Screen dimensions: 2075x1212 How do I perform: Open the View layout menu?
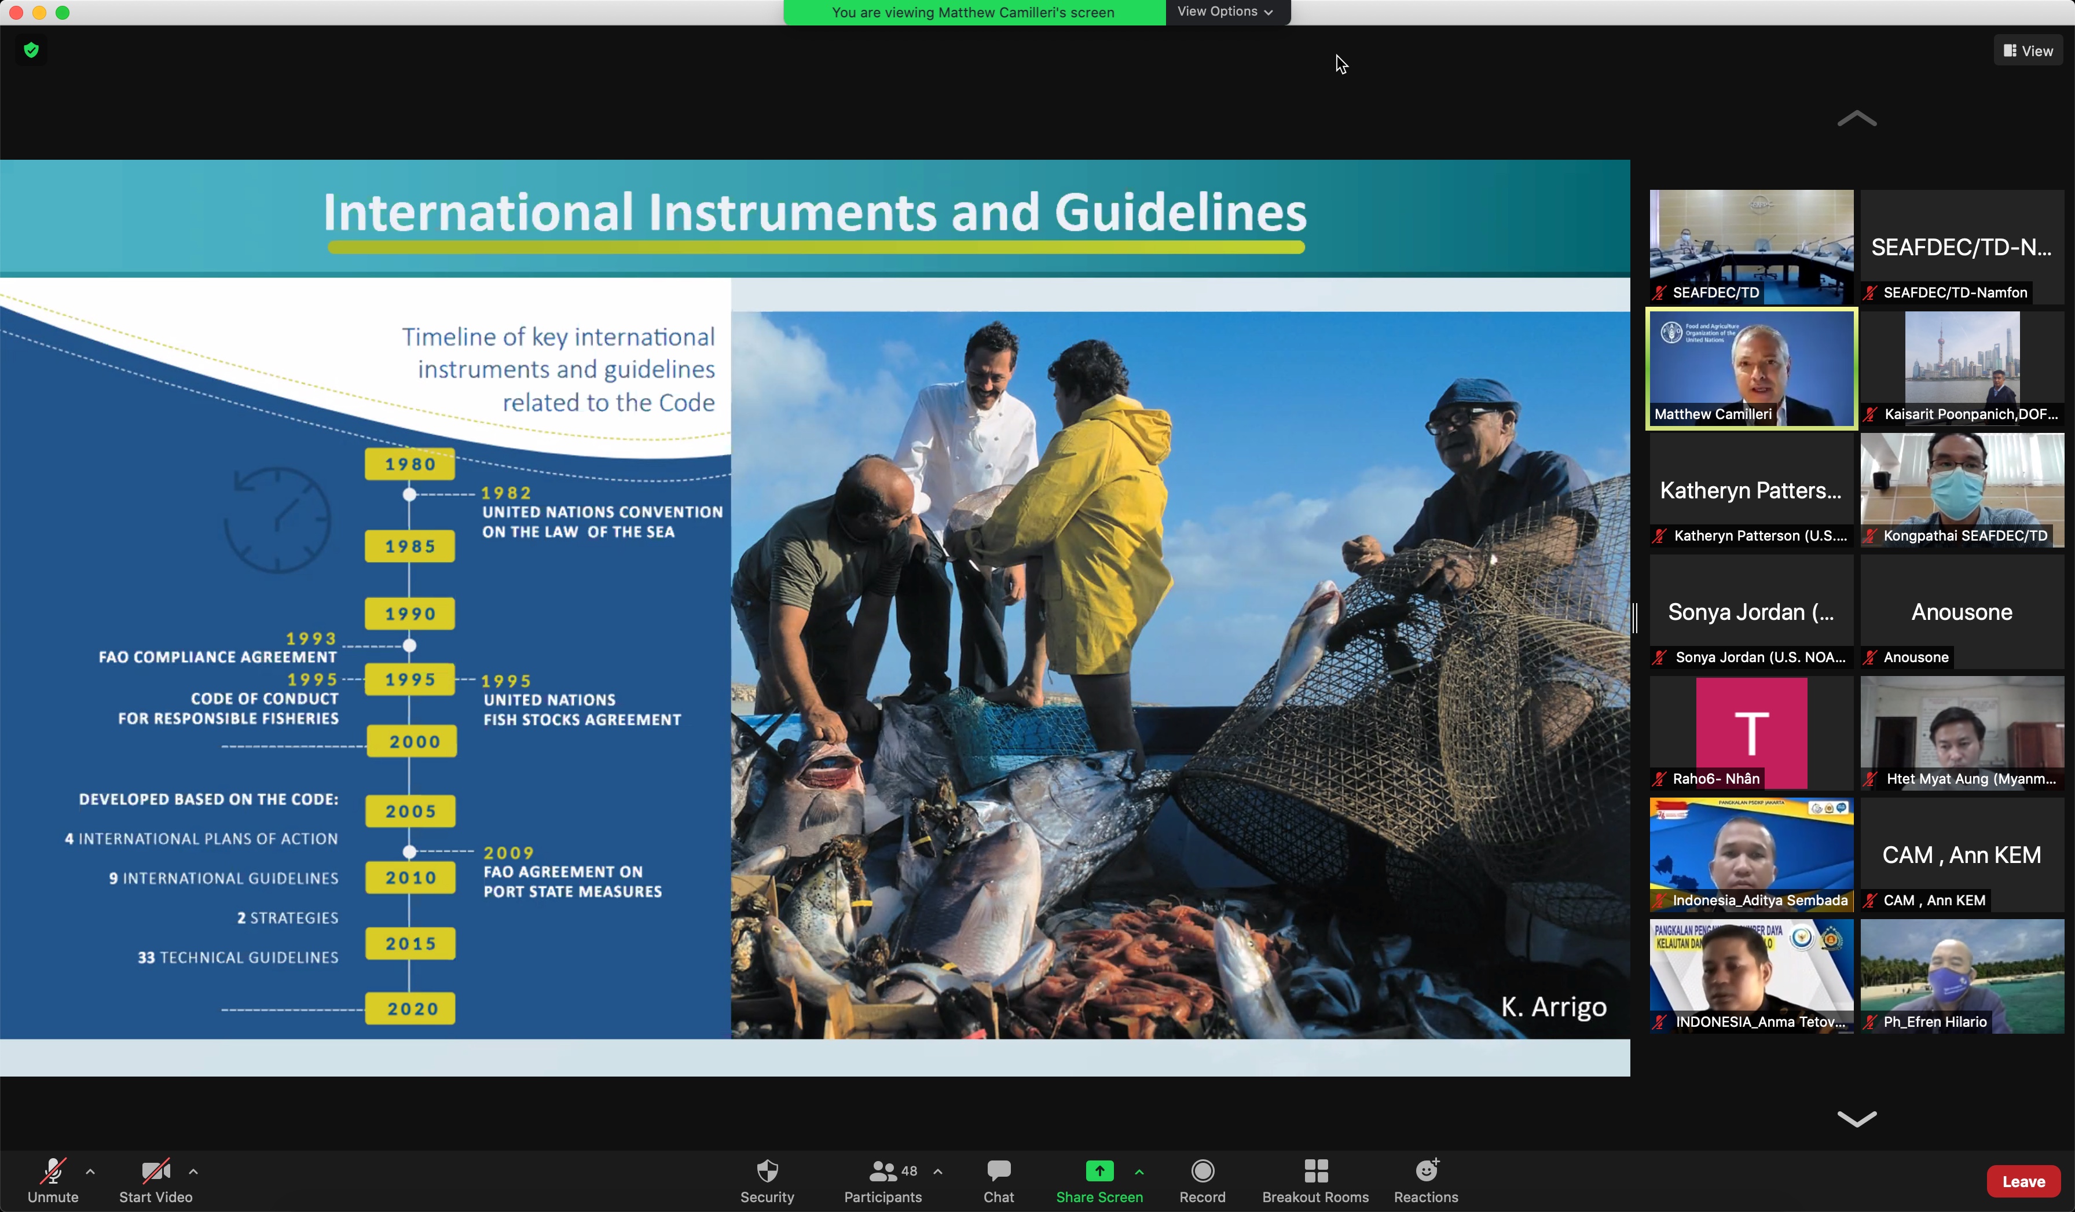(x=2028, y=51)
